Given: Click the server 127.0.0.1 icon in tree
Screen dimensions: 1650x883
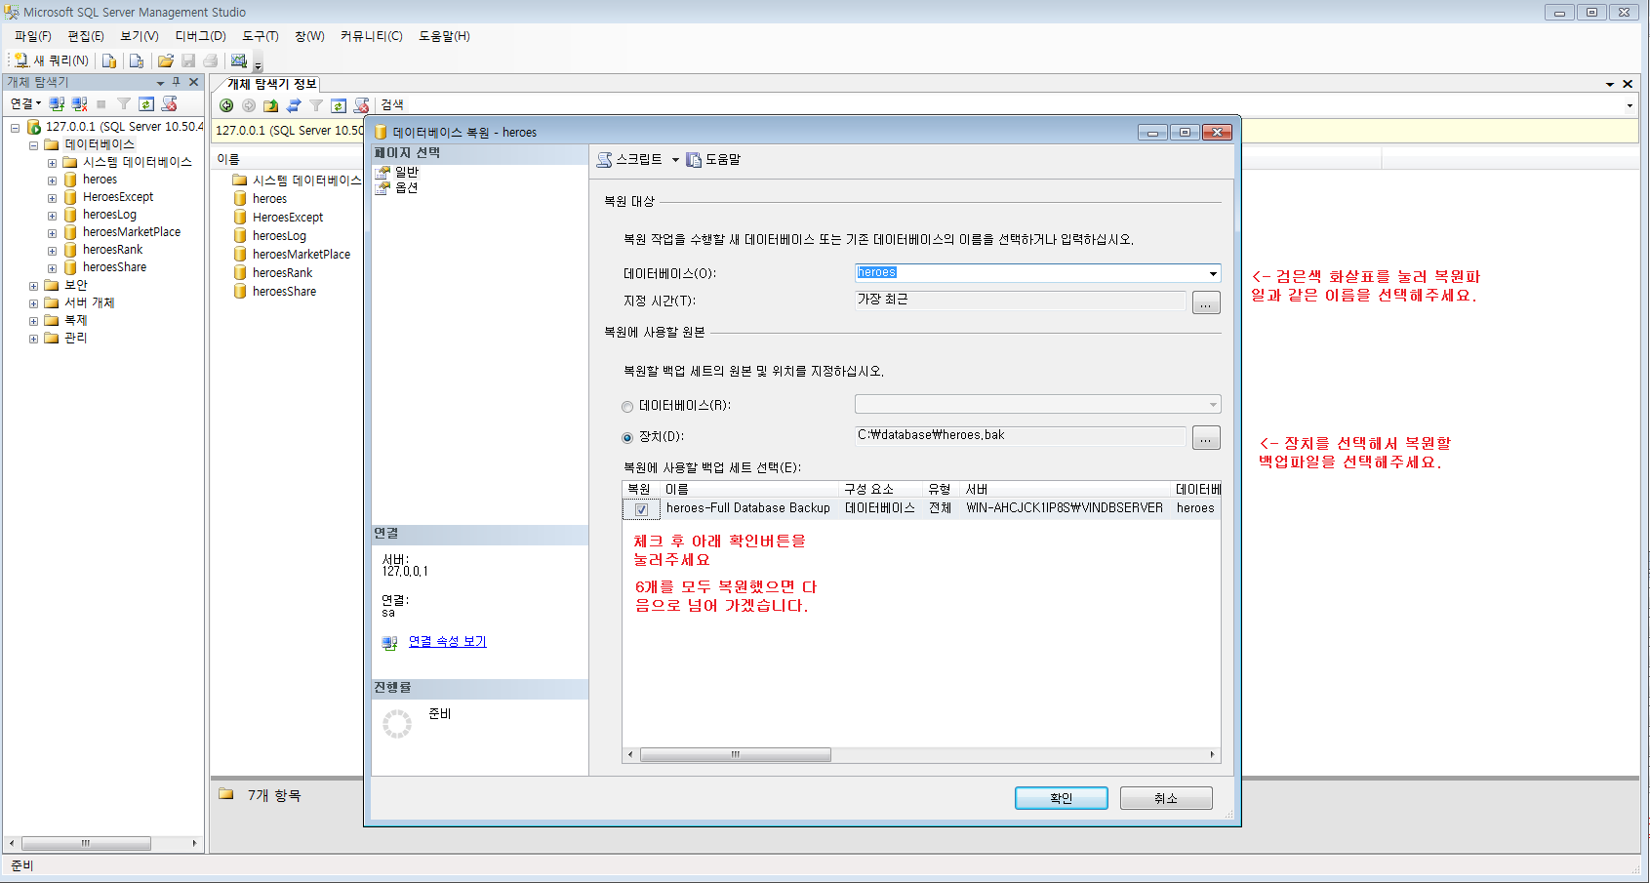Looking at the screenshot, I should 33,127.
